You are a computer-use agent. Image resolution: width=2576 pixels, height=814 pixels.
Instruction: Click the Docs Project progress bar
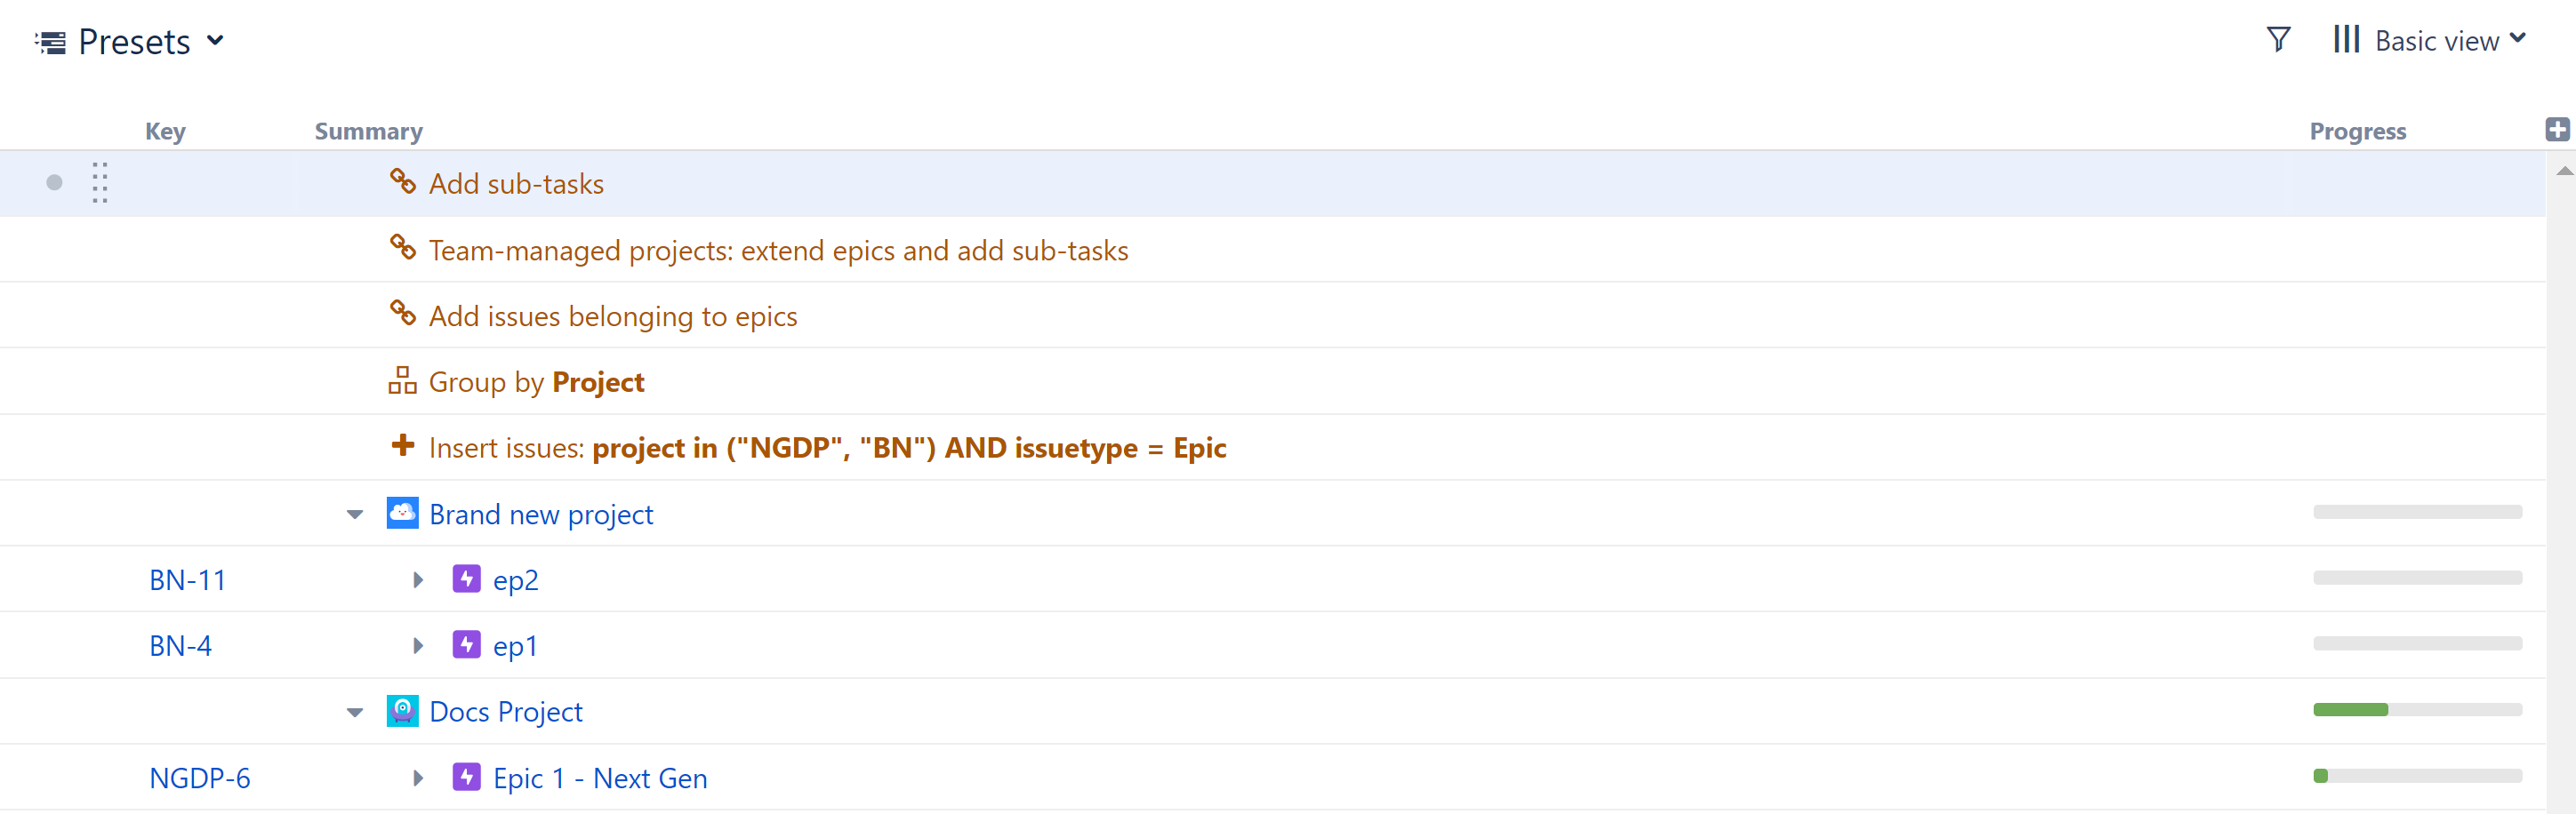pyautogui.click(x=2416, y=710)
